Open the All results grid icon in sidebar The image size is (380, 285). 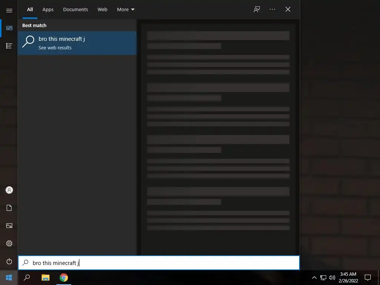click(x=9, y=28)
